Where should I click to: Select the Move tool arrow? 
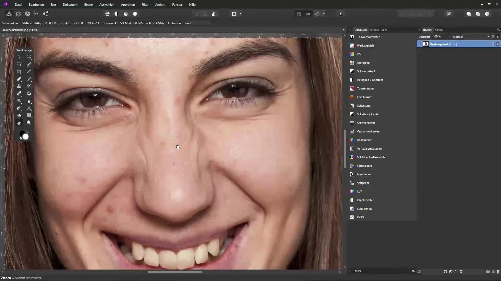point(19,57)
